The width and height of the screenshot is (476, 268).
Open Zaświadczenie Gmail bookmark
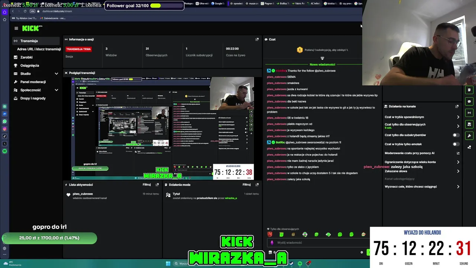pyautogui.click(x=52, y=18)
